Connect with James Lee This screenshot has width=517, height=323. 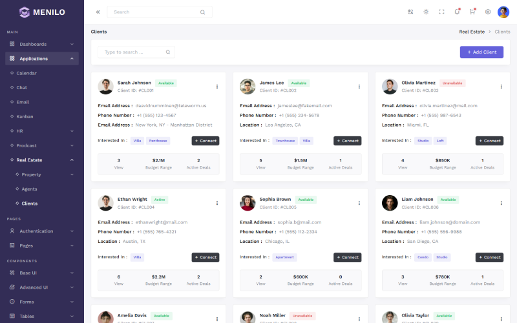coord(348,141)
